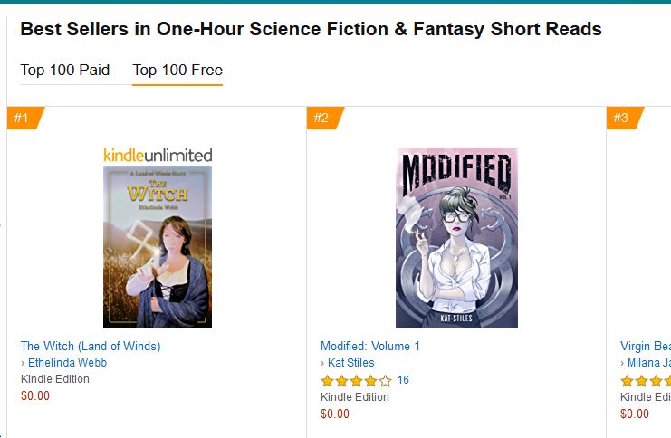The height and width of the screenshot is (438, 671).
Task: Click the star rating of the third book
Action: (x=645, y=381)
